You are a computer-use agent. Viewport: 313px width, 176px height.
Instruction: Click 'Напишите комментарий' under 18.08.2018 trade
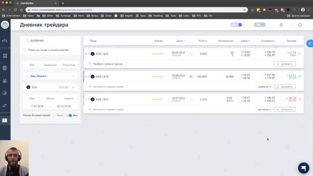108,87
